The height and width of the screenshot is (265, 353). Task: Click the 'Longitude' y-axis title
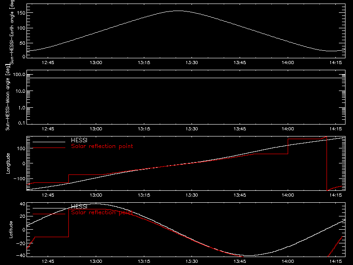click(8, 163)
